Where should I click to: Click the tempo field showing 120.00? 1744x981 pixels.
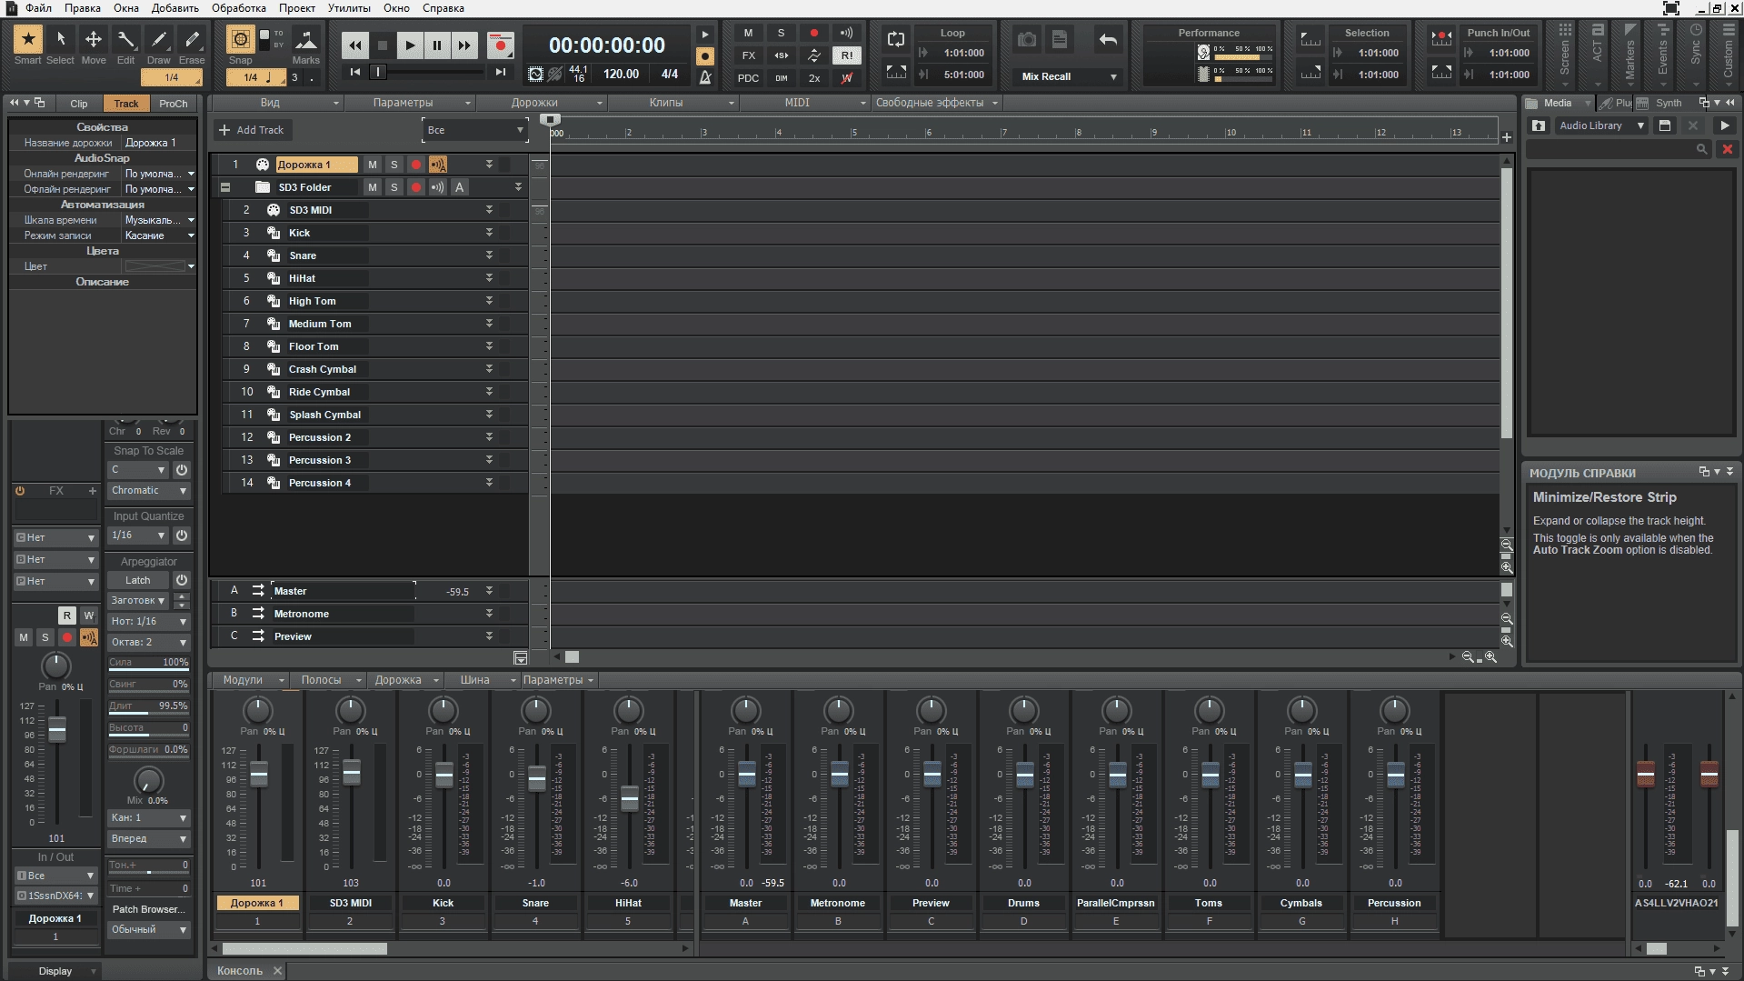[621, 75]
